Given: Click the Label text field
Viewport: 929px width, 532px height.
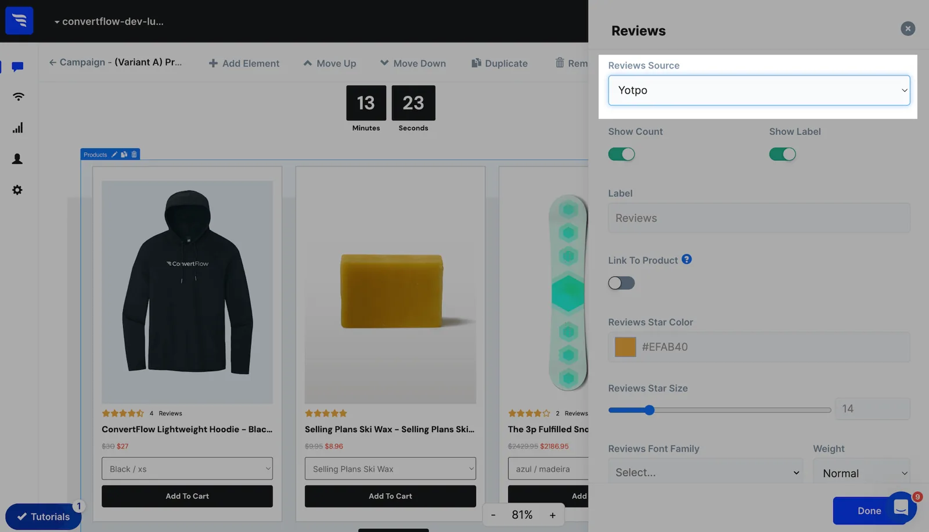Looking at the screenshot, I should [759, 218].
